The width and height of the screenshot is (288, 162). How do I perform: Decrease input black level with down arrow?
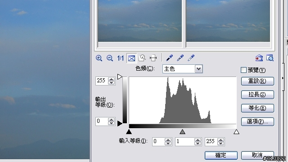tap(168, 144)
